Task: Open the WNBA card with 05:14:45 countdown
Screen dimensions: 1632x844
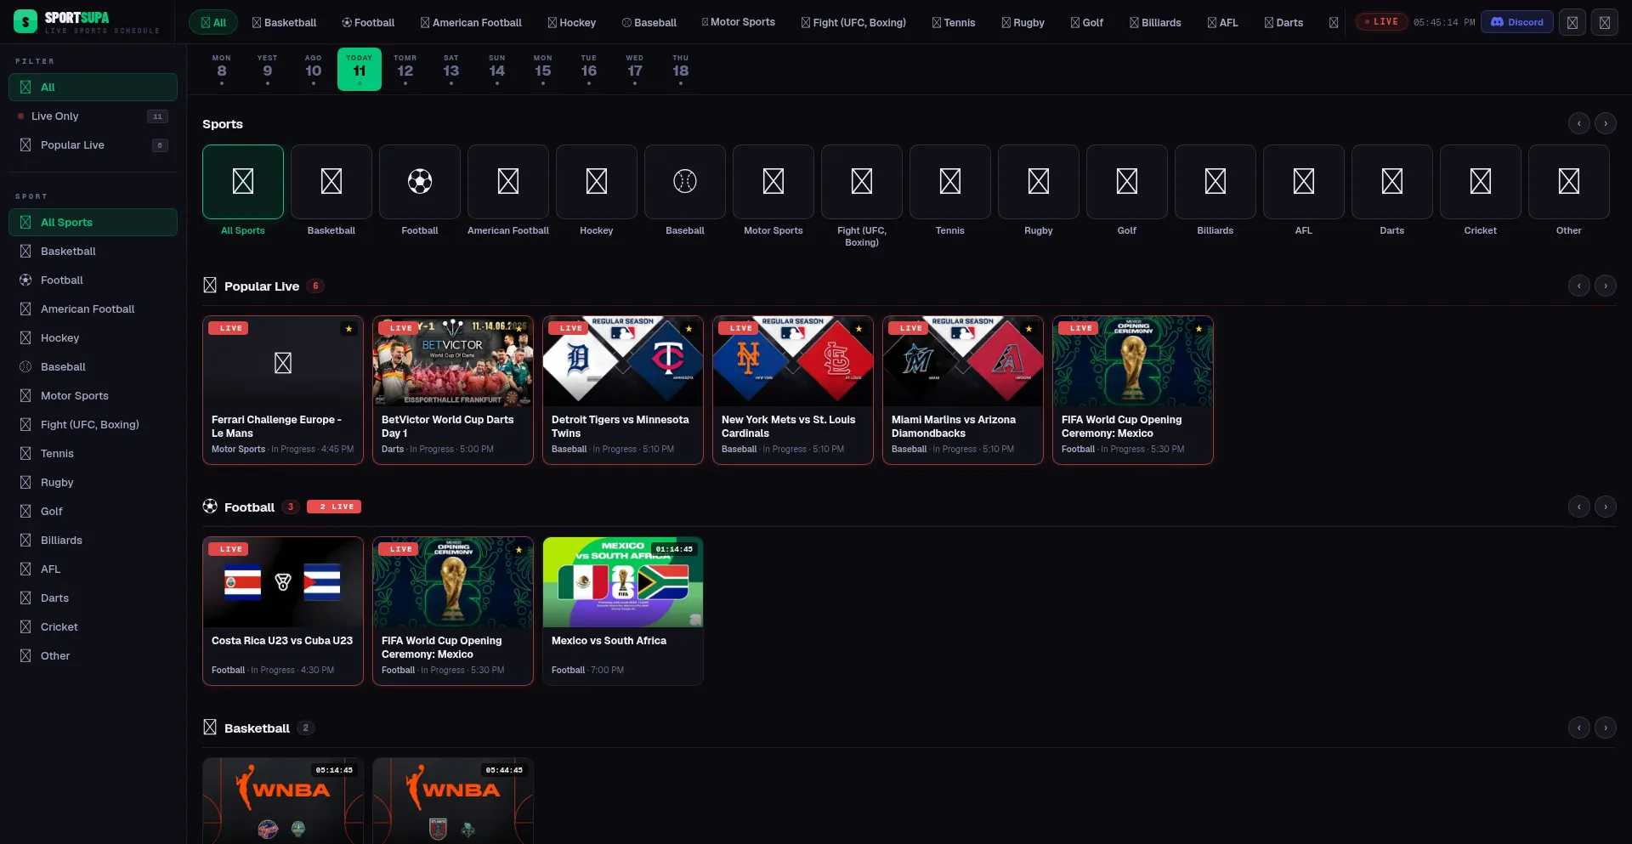Action: tap(283, 801)
